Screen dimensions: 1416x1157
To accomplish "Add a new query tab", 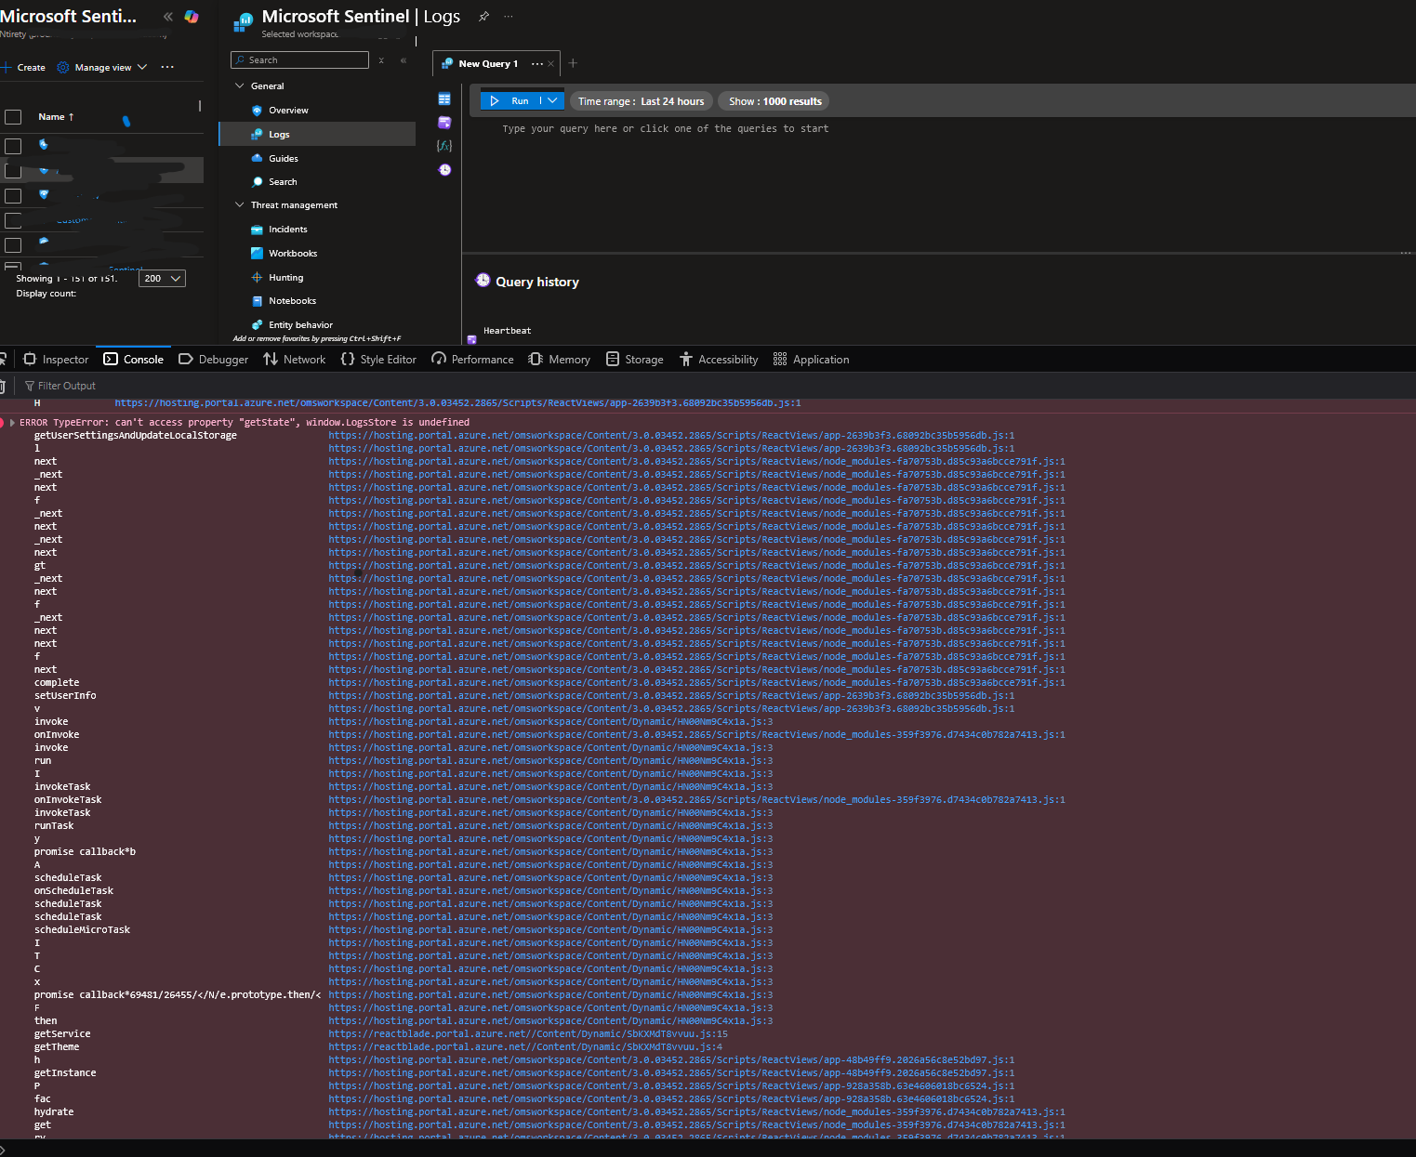I will (x=573, y=63).
